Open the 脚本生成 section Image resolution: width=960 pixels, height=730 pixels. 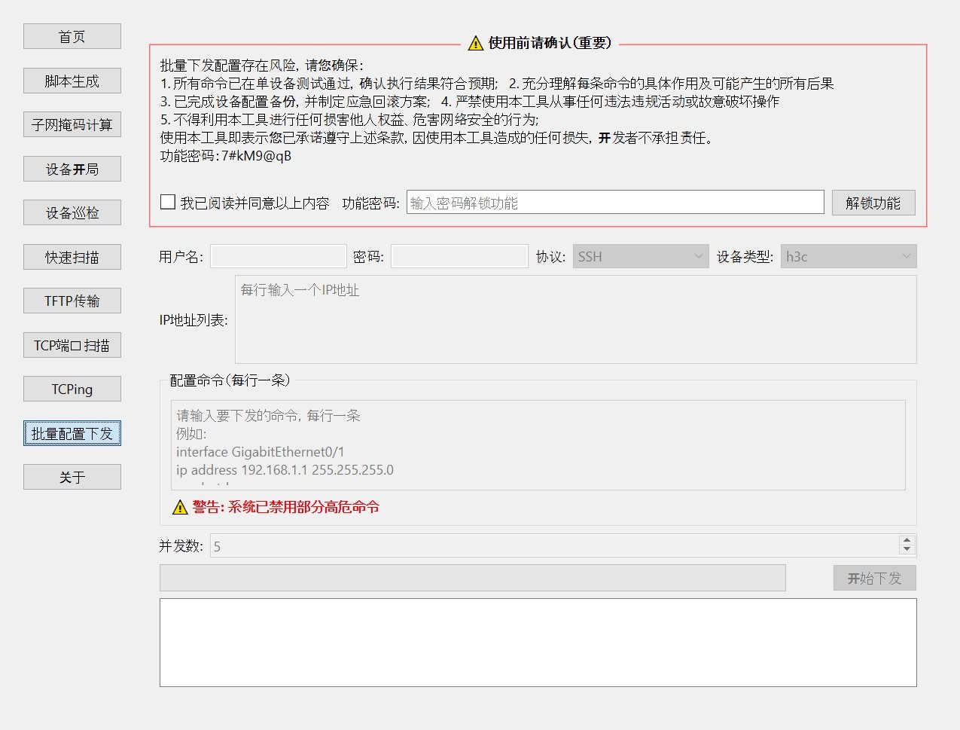click(x=72, y=81)
